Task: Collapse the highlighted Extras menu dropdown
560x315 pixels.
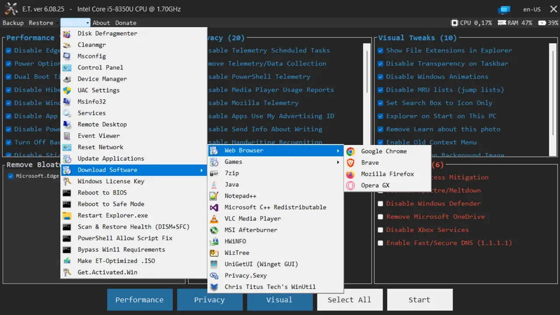Action: [x=76, y=23]
